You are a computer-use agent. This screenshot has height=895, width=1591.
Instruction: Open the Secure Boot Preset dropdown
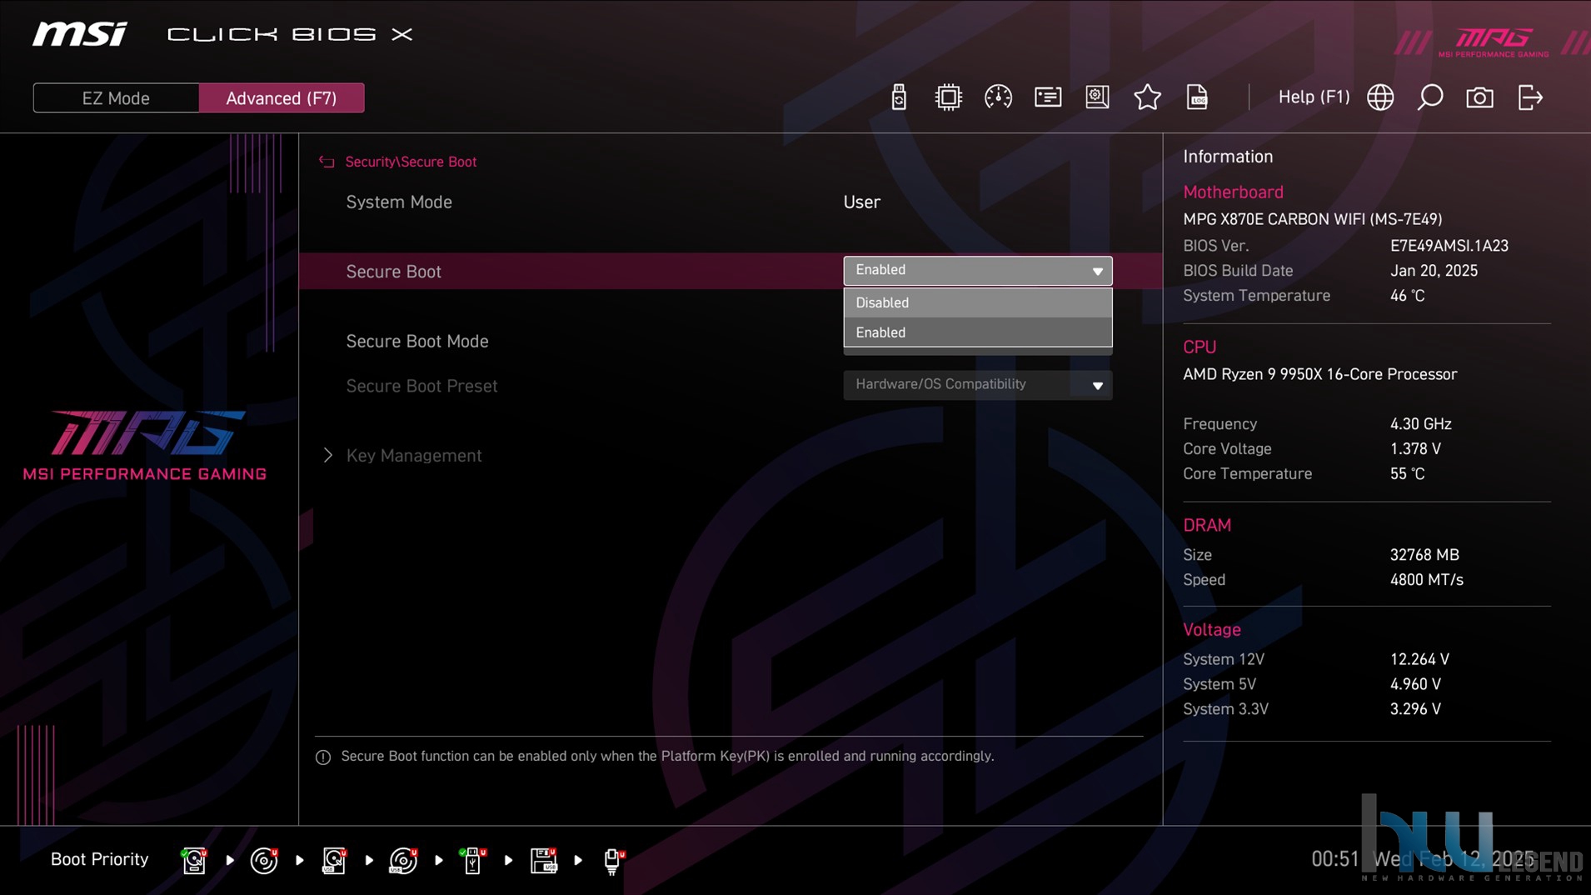click(977, 385)
